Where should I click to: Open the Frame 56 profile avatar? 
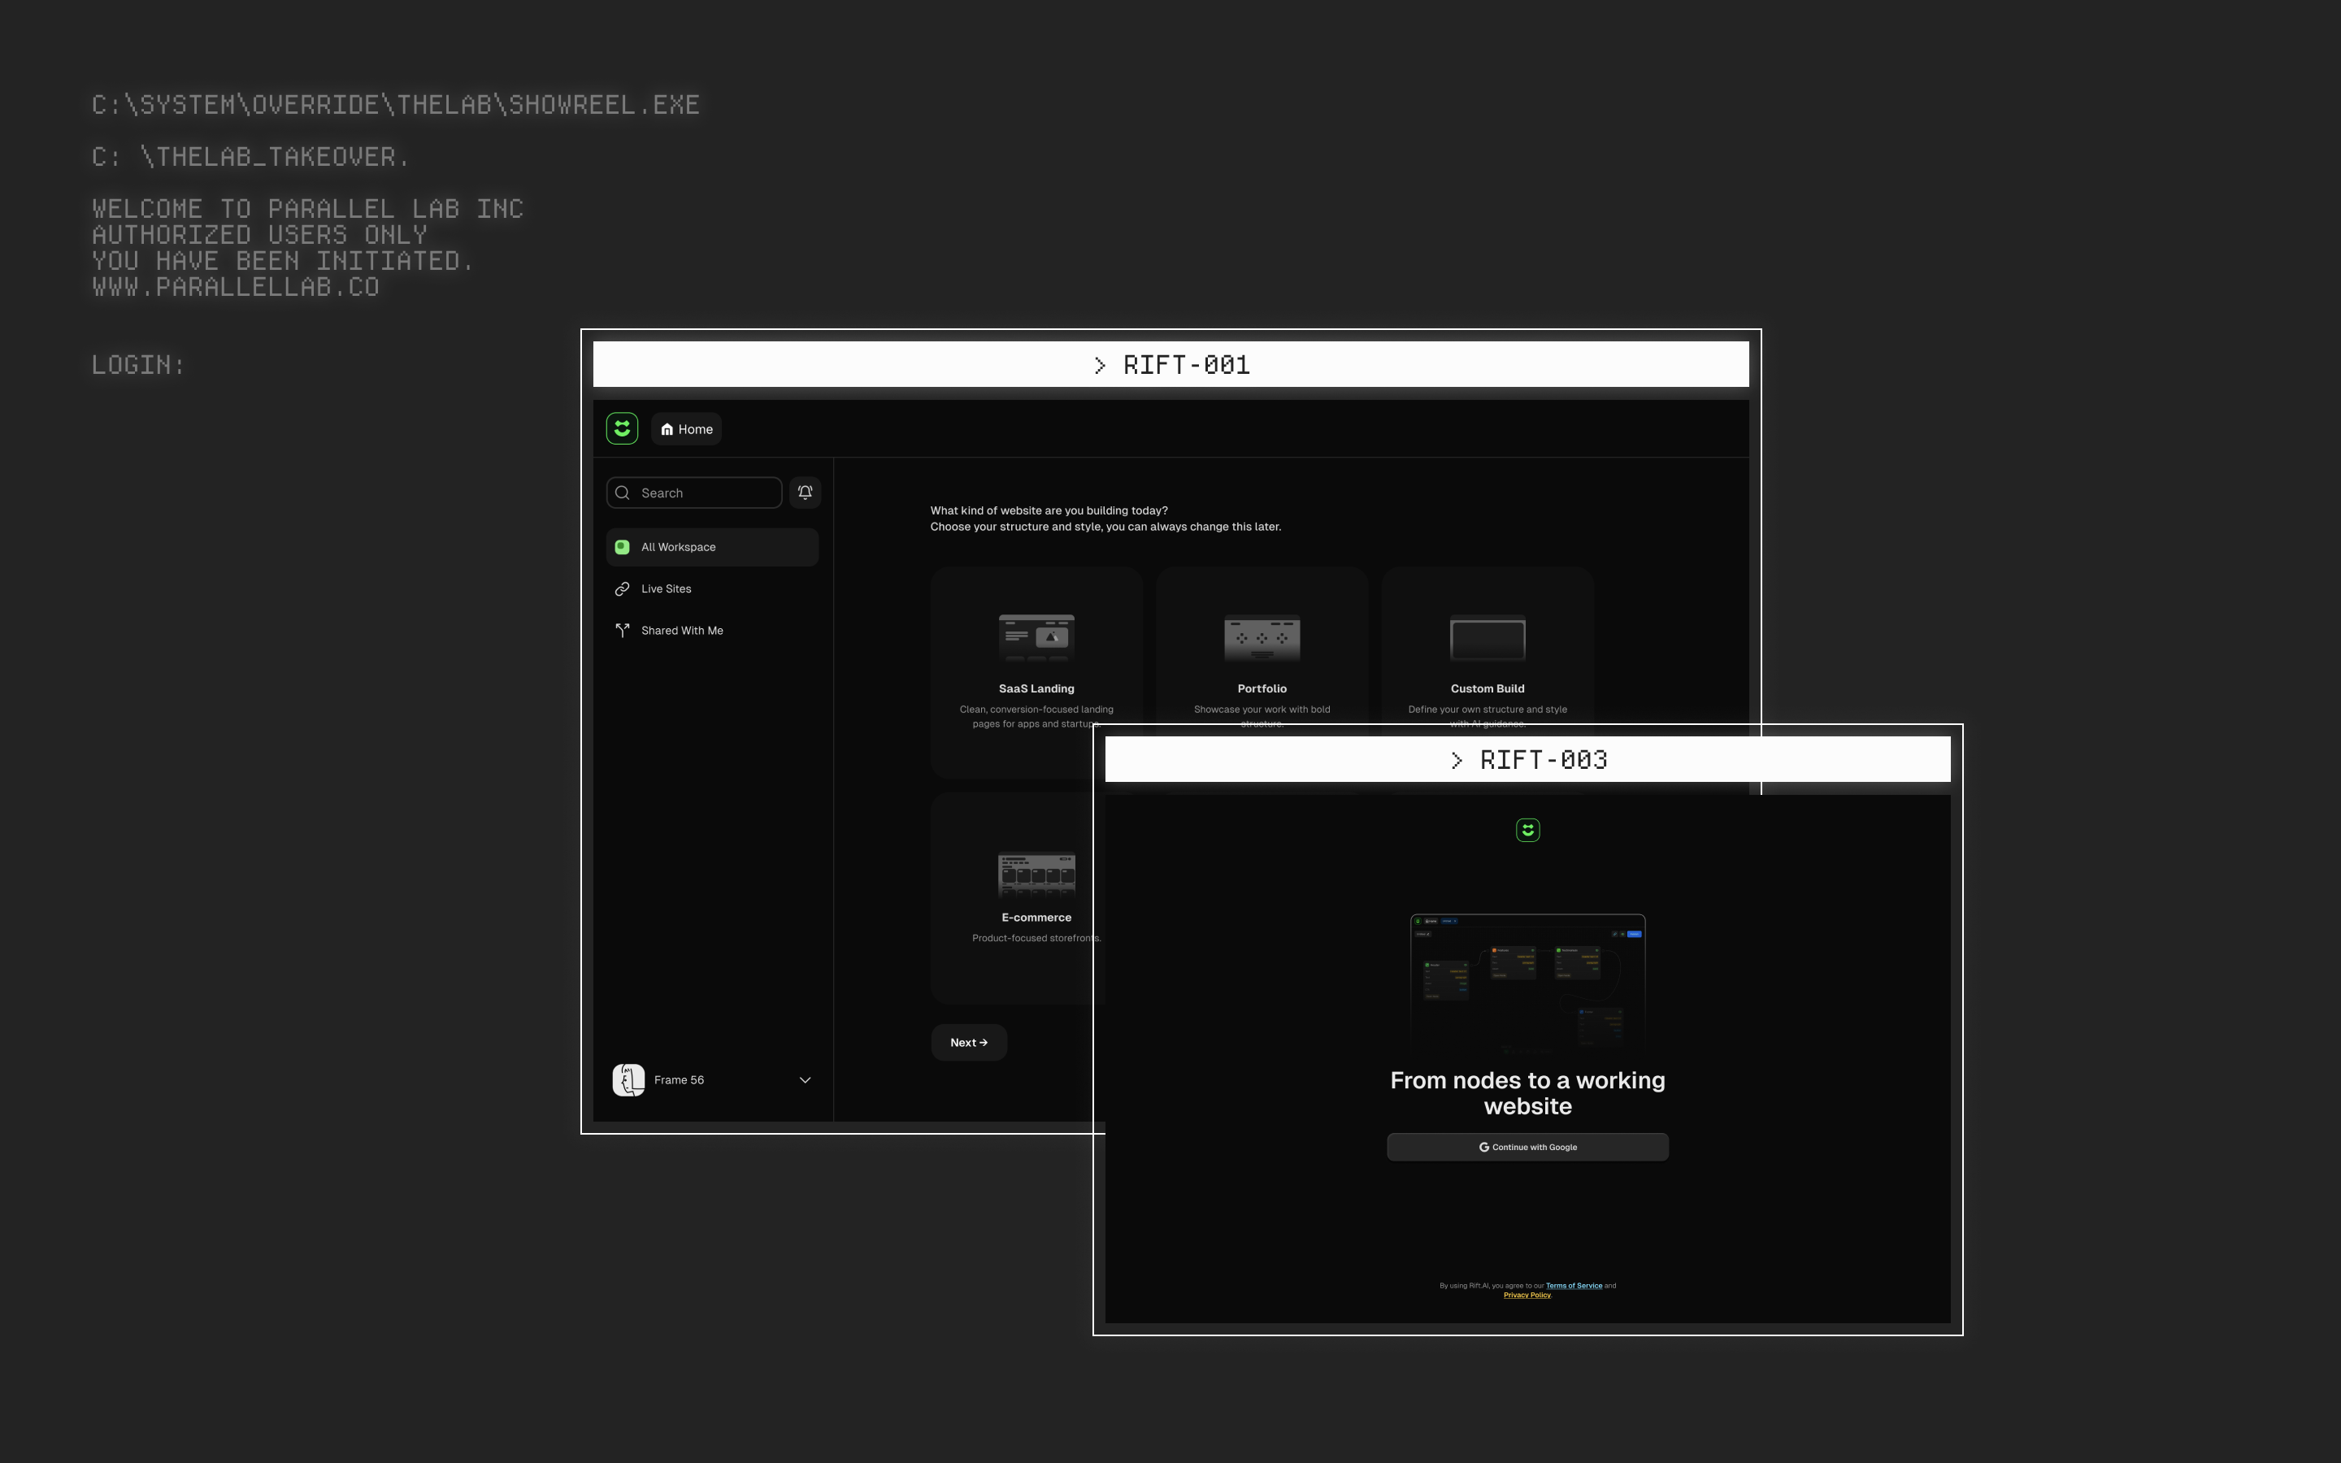click(x=628, y=1080)
